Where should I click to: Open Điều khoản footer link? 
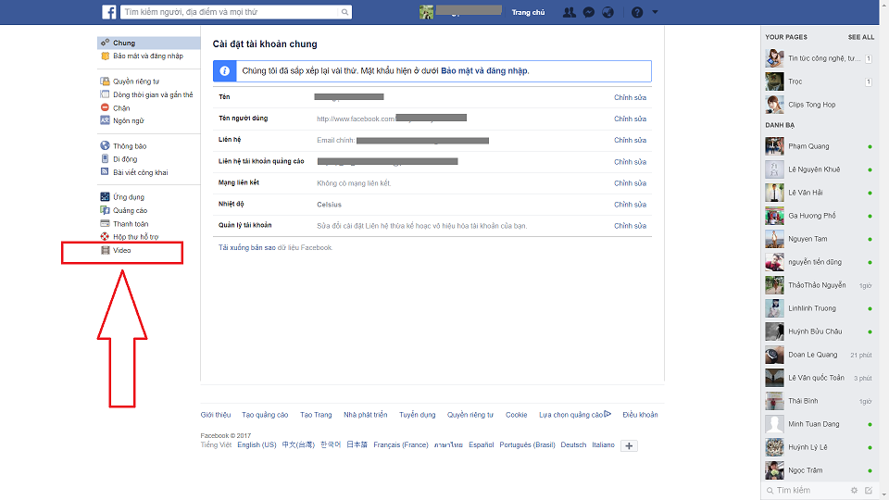coord(640,415)
